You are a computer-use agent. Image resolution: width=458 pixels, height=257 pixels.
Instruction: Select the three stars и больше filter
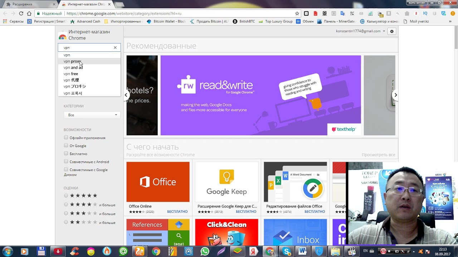click(66, 213)
